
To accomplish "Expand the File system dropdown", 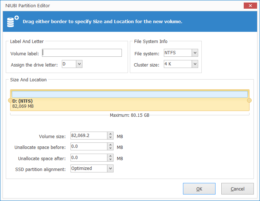I will point(195,53).
